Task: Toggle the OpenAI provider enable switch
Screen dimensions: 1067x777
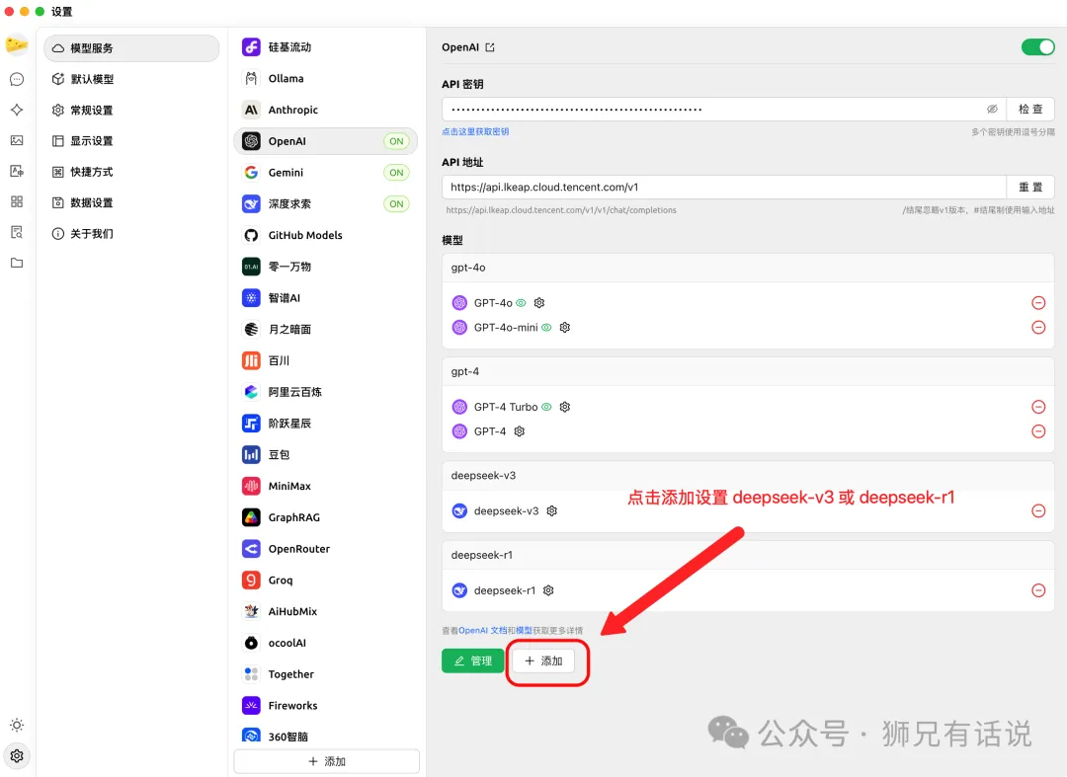Action: (1037, 47)
